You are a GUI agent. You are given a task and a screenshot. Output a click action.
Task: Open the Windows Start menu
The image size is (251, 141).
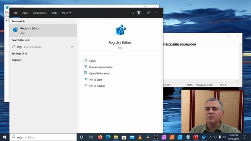pyautogui.click(x=5, y=137)
